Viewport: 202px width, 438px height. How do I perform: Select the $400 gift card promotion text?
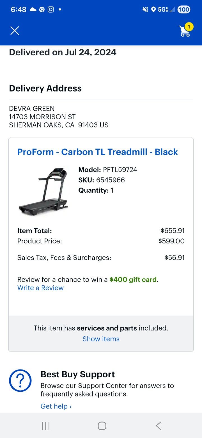tap(133, 279)
